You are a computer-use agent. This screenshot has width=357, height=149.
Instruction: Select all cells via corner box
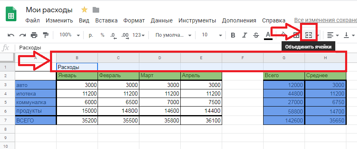click(7, 58)
